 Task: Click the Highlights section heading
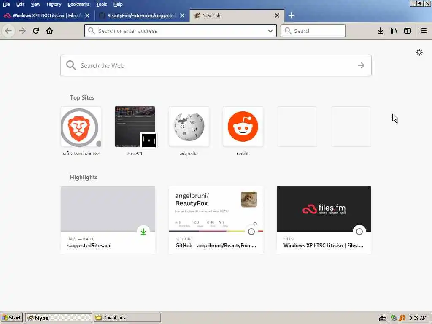click(84, 177)
